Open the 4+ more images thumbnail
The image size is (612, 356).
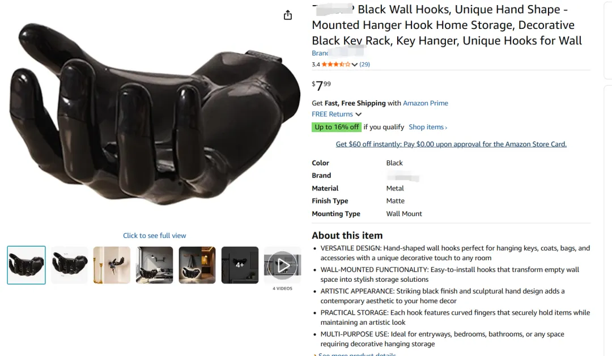point(240,265)
